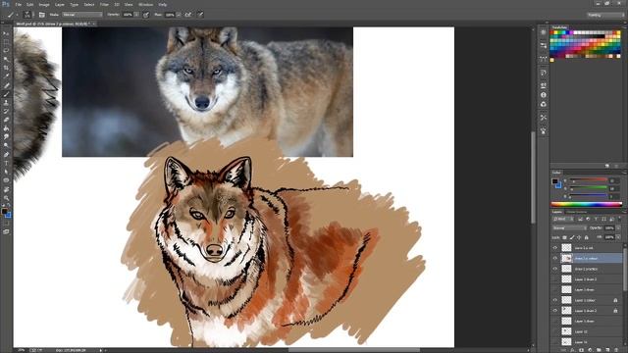This screenshot has height=353, width=628.
Task: Select the Hand tool
Action: [6, 189]
